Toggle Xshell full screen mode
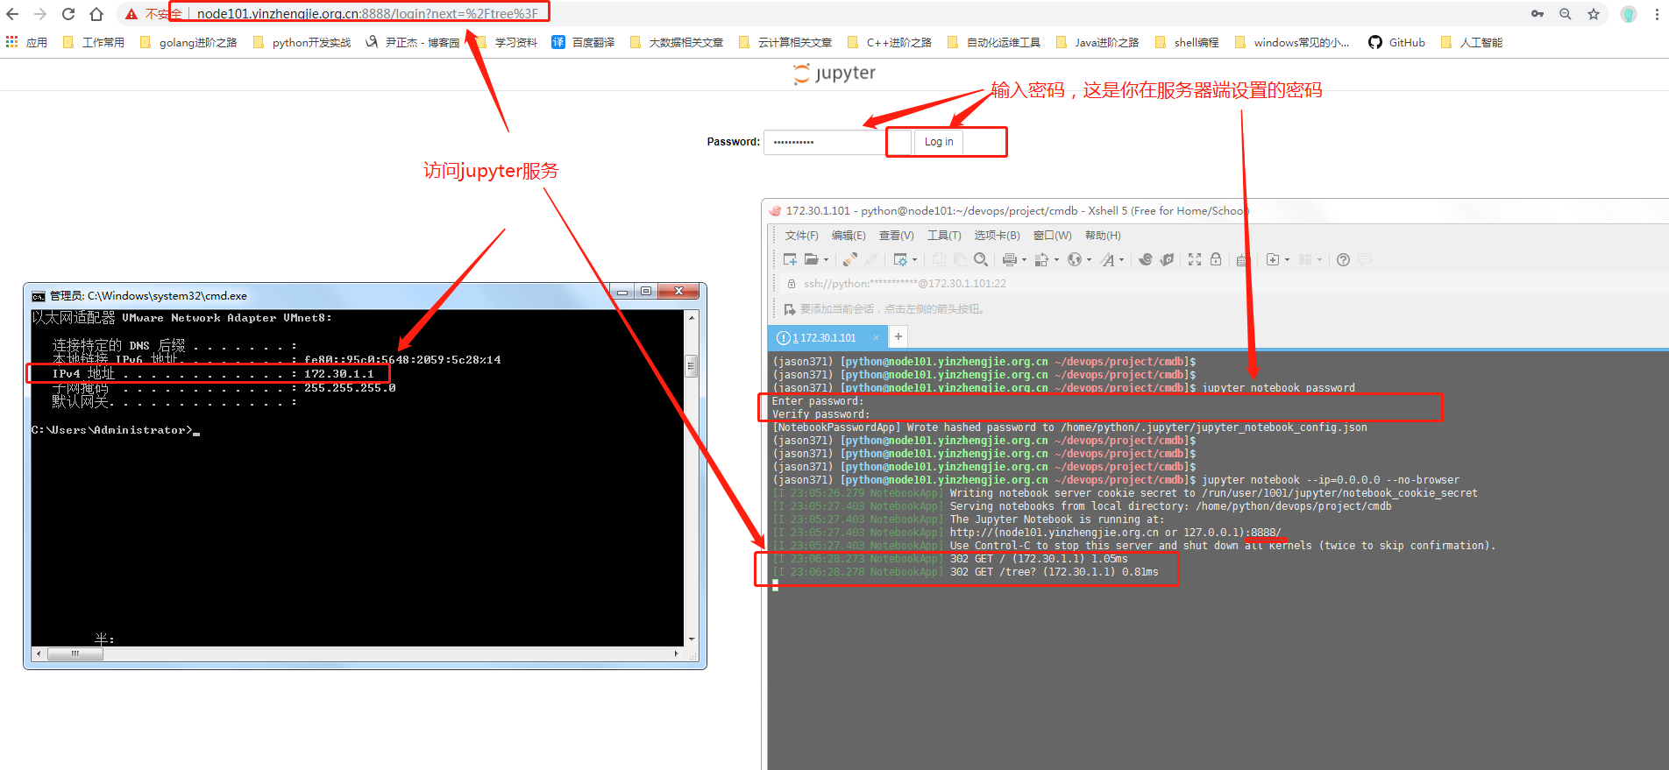Image resolution: width=1669 pixels, height=770 pixels. [x=1195, y=259]
